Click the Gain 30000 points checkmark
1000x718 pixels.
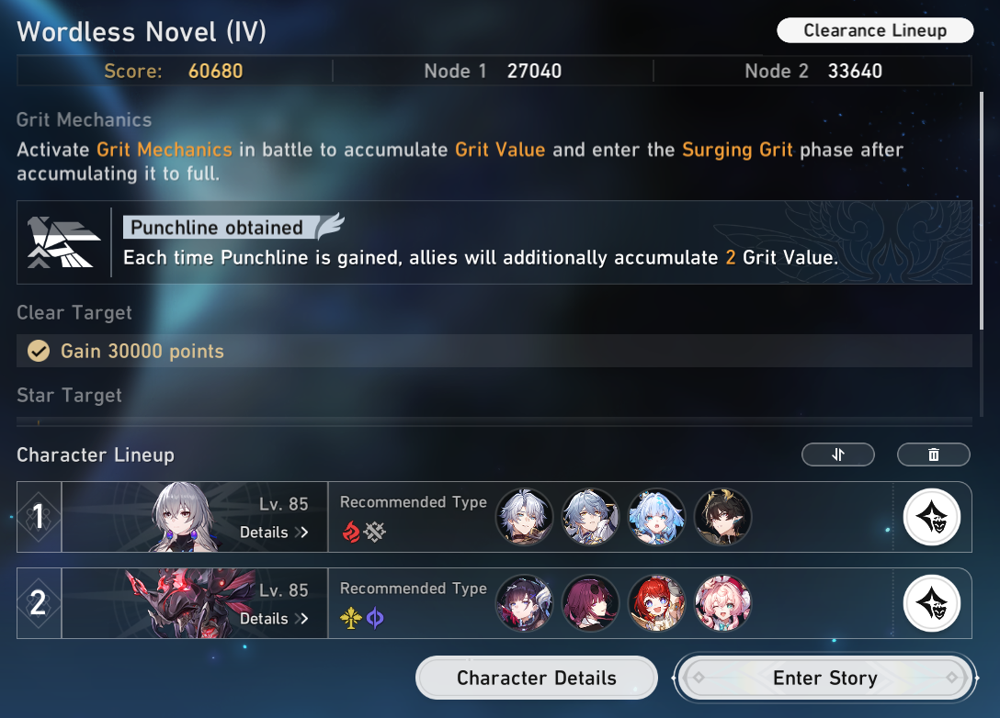click(39, 351)
